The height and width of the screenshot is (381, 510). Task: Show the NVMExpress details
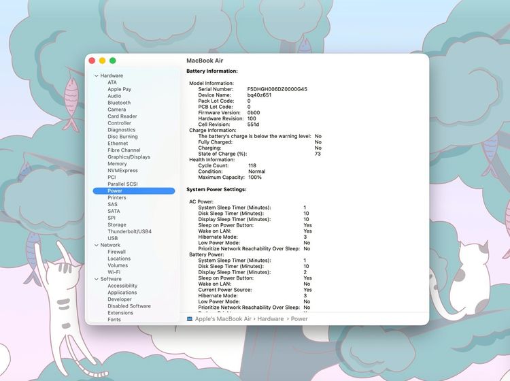point(122,171)
